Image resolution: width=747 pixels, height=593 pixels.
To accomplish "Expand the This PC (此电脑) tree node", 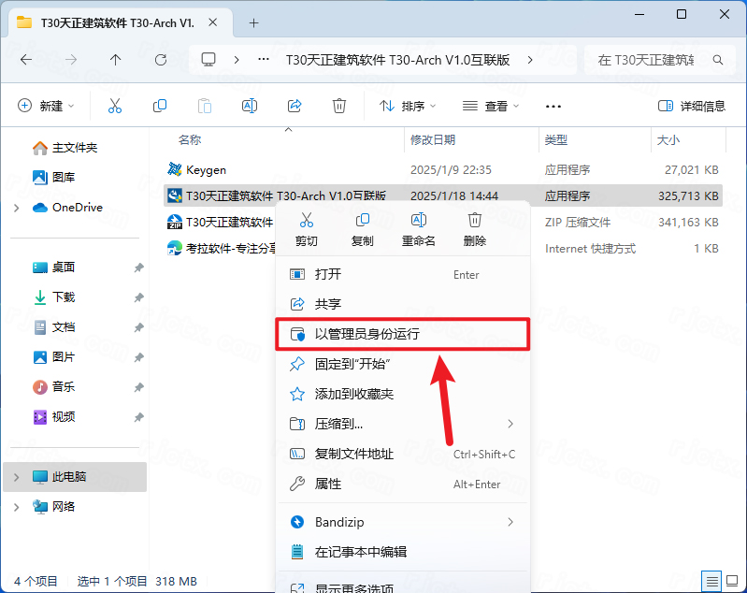I will coord(16,477).
